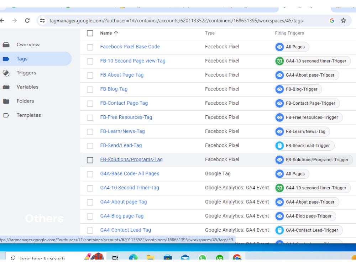Open WhatsApp from the taskbar
The width and height of the screenshot is (356, 267).
click(x=202, y=257)
